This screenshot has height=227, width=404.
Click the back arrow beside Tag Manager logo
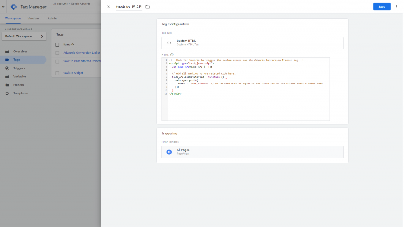(x=3, y=7)
